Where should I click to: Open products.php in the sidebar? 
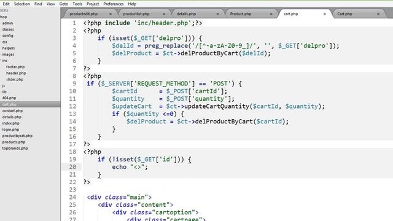[x=14, y=142]
